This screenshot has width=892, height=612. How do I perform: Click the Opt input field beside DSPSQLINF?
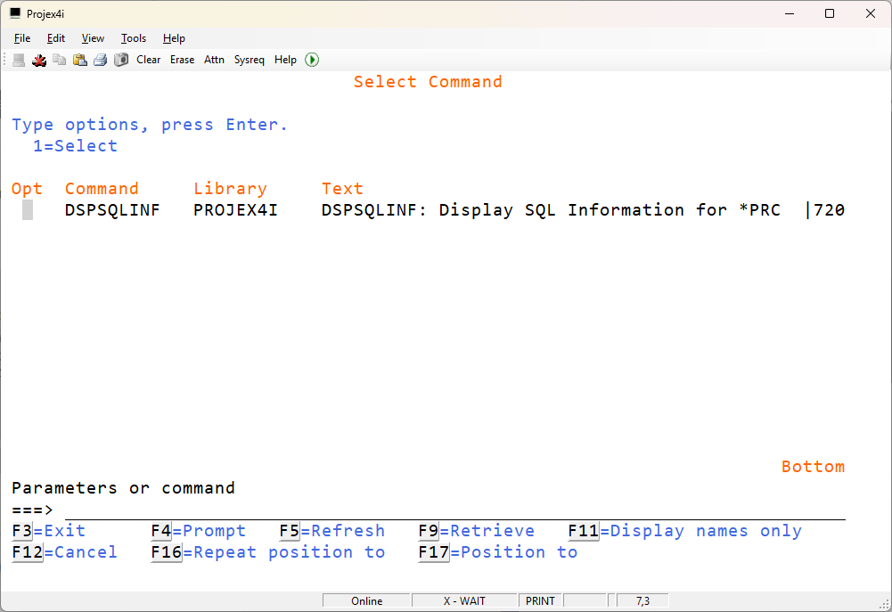[x=28, y=210]
